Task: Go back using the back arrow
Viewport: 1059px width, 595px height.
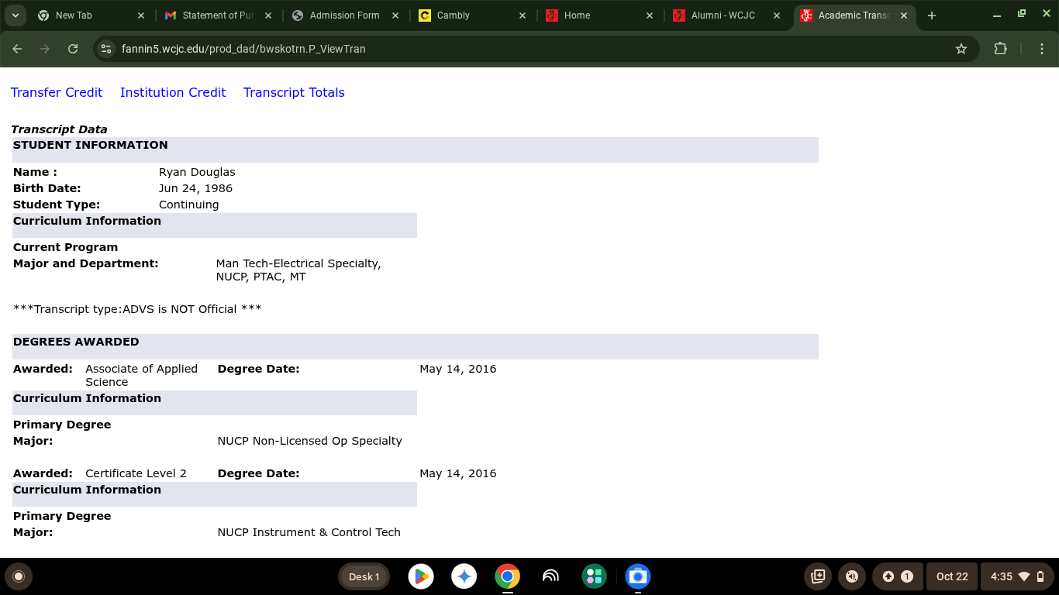Action: [x=17, y=49]
